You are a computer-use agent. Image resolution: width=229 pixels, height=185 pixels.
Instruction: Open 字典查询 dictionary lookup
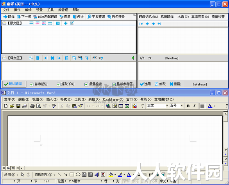pos(96,17)
